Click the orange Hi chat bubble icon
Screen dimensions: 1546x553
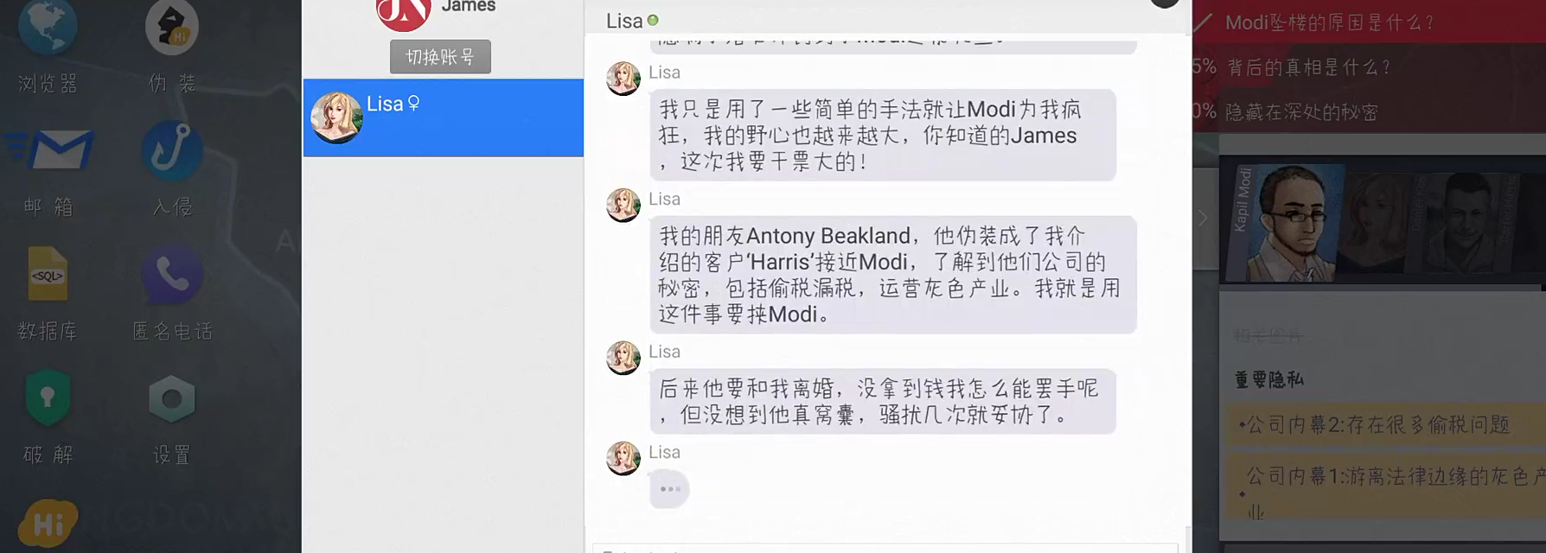[48, 524]
